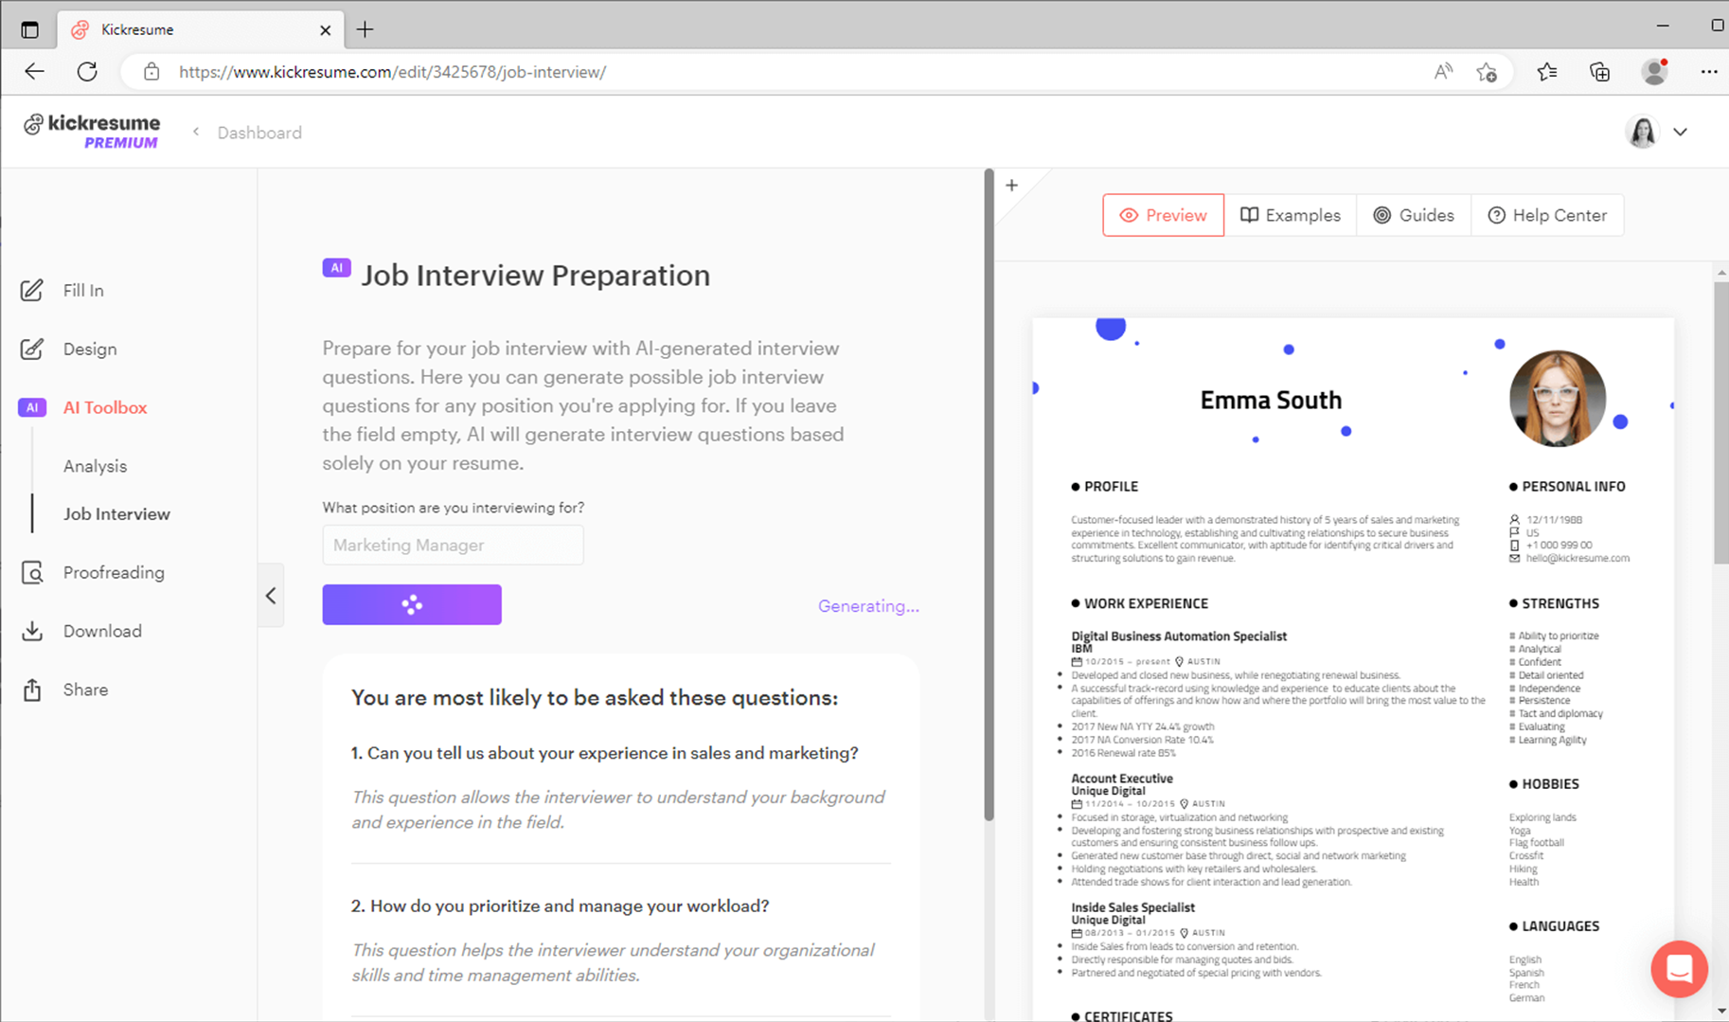Open the chat support bubble
Viewport: 1729px width, 1022px height.
1679,969
